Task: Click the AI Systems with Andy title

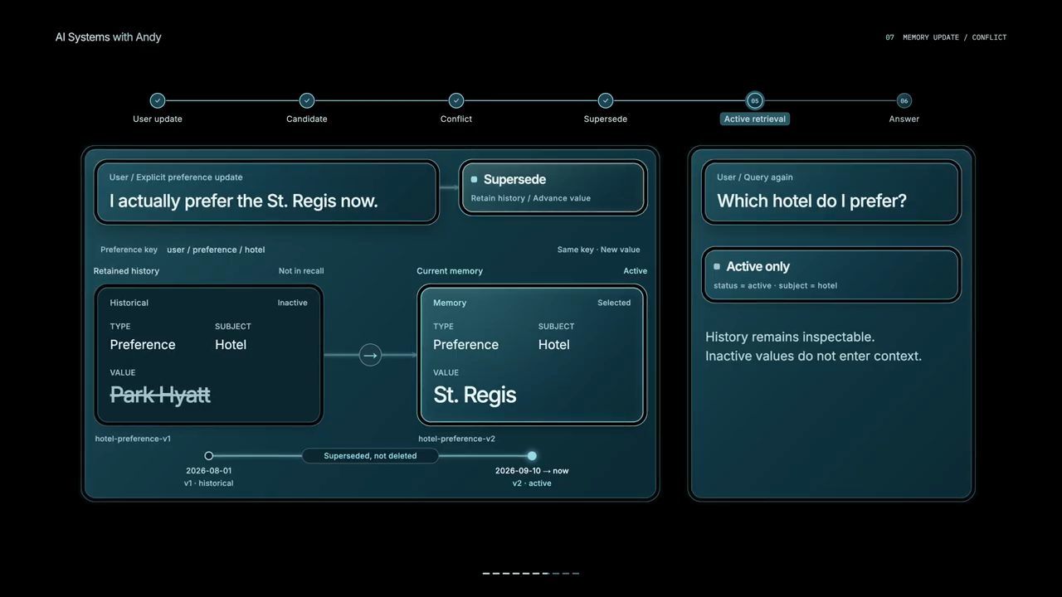Action: 108,37
